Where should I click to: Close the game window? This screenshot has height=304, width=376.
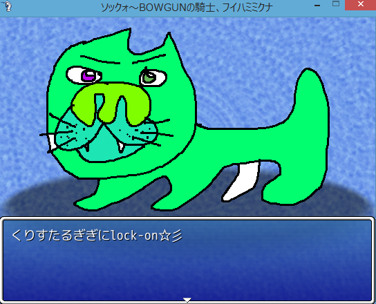(360, 5)
